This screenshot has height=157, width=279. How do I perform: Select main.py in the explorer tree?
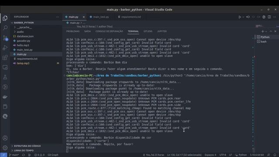[x=36, y=54]
